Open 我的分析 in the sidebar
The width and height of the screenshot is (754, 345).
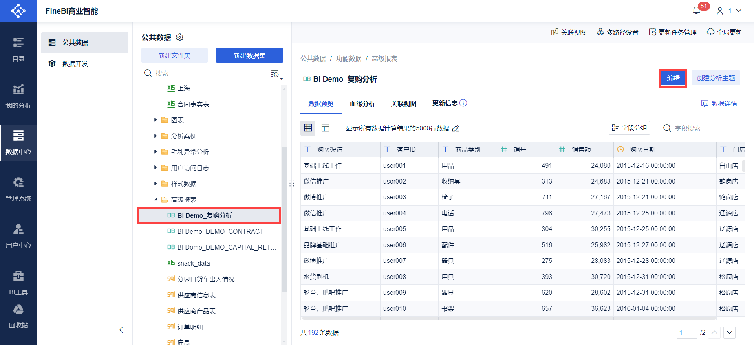18,96
